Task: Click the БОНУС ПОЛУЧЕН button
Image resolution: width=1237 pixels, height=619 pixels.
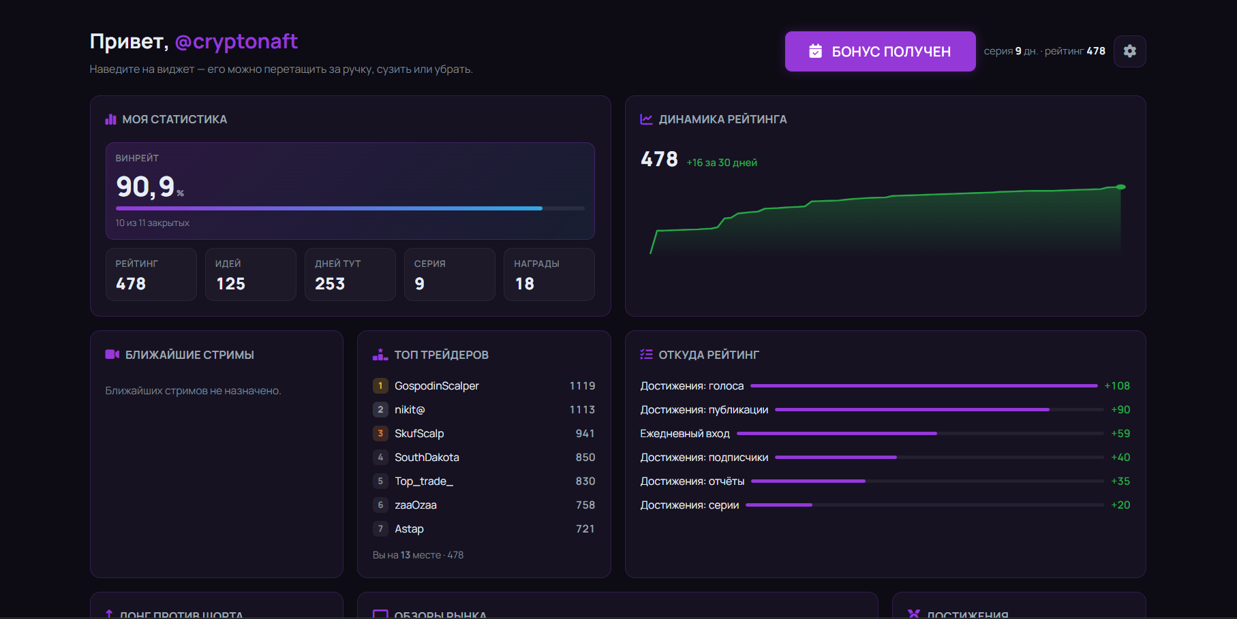Action: (x=880, y=51)
